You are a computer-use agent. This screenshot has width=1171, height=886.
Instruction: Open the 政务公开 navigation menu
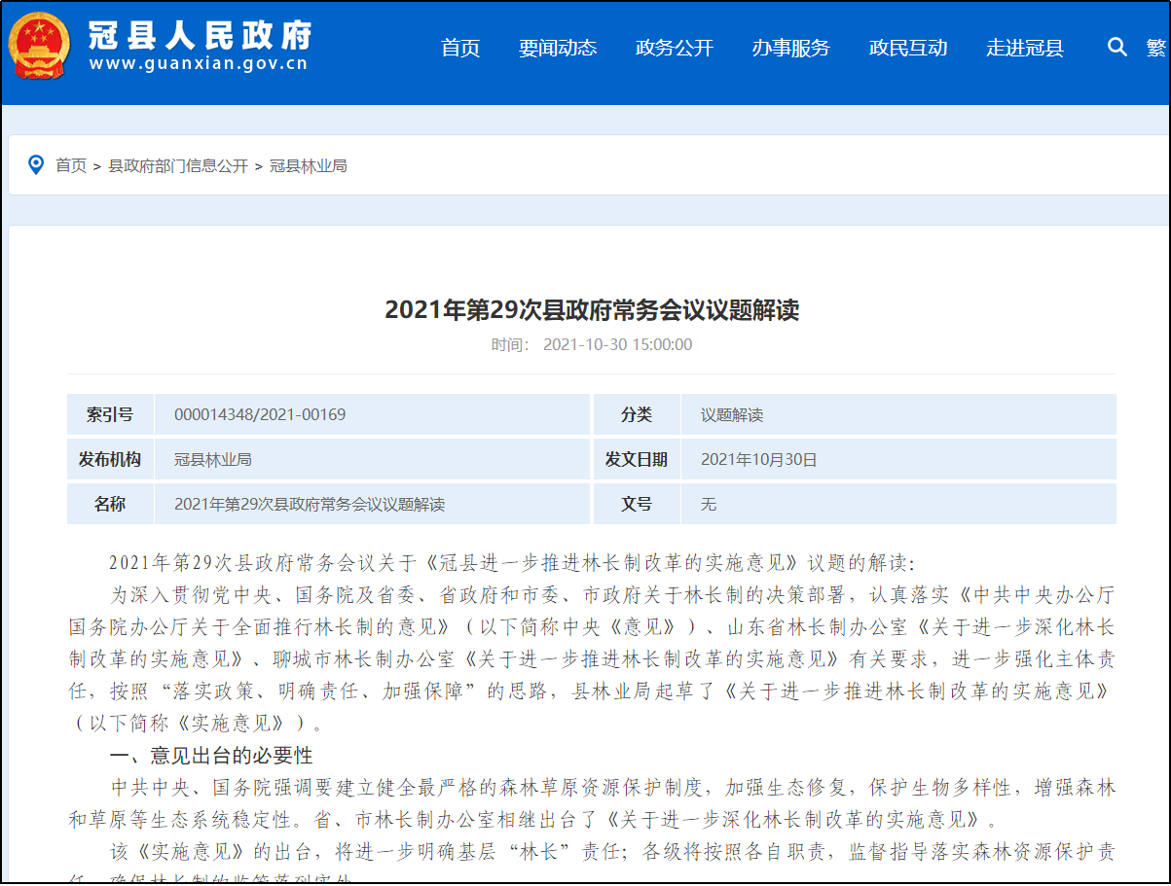pos(675,48)
